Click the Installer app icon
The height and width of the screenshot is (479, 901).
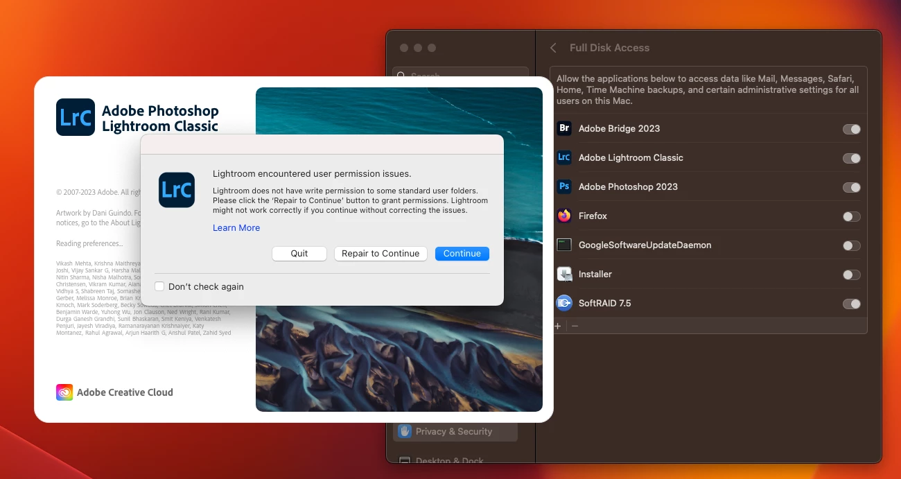(x=564, y=274)
